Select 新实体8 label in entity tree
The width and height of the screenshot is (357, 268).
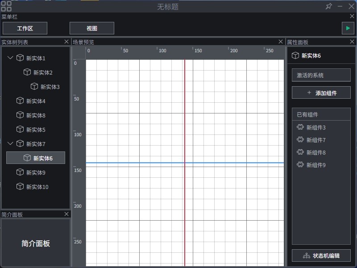[36, 116]
